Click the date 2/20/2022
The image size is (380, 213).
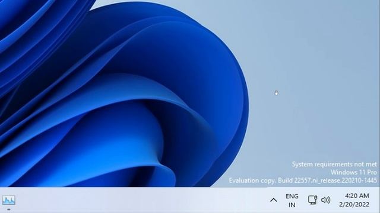pos(354,205)
